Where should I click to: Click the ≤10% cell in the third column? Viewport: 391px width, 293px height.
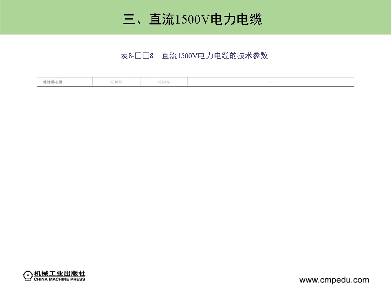pyautogui.click(x=163, y=82)
